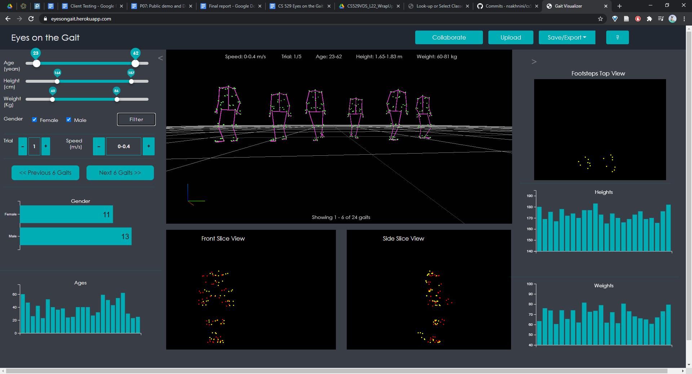Reload the page
This screenshot has width=692, height=374.
click(x=31, y=19)
